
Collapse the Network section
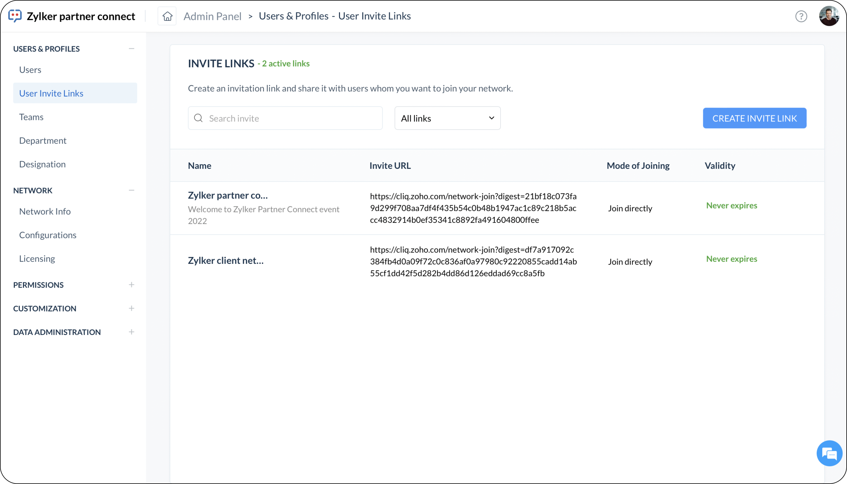[x=132, y=191]
